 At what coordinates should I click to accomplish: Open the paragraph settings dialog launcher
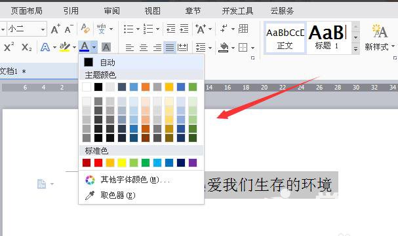coord(252,58)
